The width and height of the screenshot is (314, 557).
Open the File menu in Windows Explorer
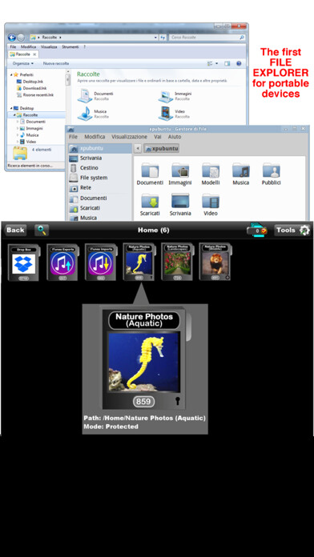tap(13, 47)
